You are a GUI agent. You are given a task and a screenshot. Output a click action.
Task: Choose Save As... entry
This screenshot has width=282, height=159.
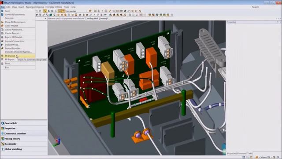click(18, 18)
